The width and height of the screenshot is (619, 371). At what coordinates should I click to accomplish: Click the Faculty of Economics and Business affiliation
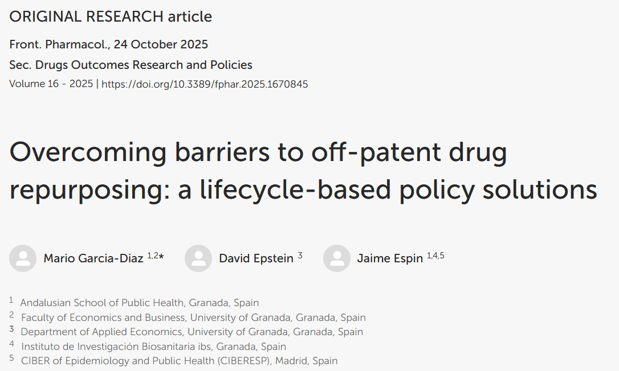[193, 318]
